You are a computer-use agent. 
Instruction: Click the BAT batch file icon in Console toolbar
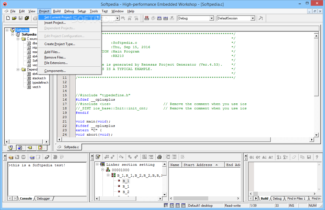pos(11,157)
